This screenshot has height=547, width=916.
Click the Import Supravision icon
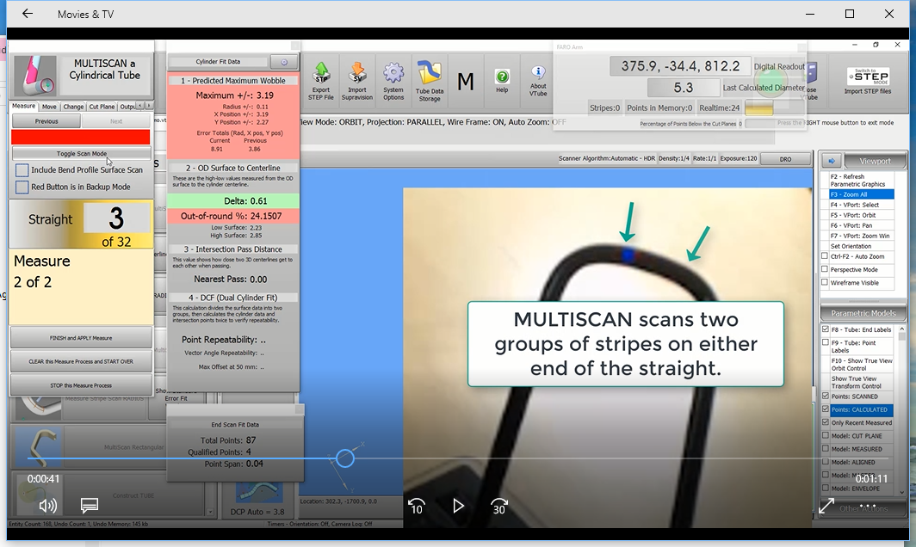click(x=357, y=81)
